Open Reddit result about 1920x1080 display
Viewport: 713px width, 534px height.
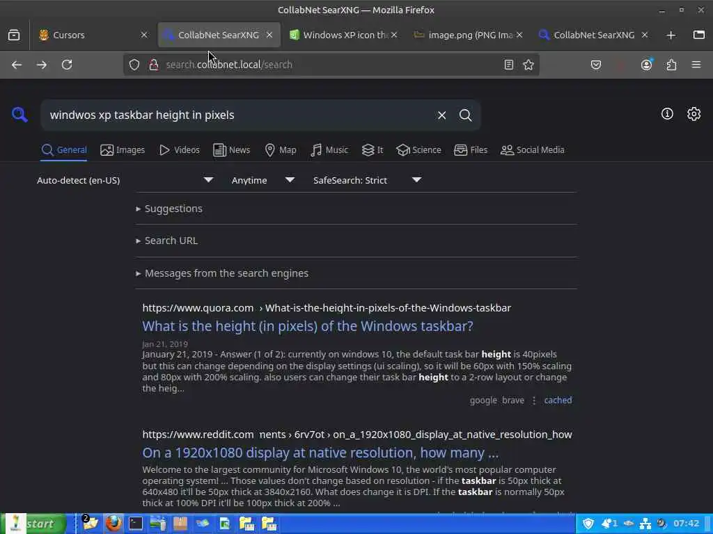tap(320, 453)
